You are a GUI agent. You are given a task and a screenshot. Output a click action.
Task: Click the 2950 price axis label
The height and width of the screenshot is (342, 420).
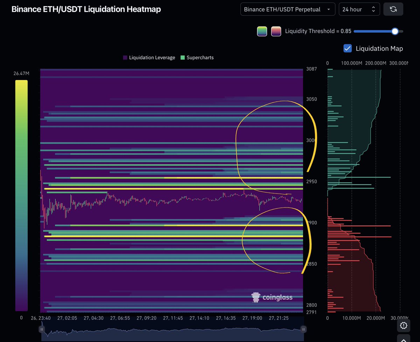point(311,182)
